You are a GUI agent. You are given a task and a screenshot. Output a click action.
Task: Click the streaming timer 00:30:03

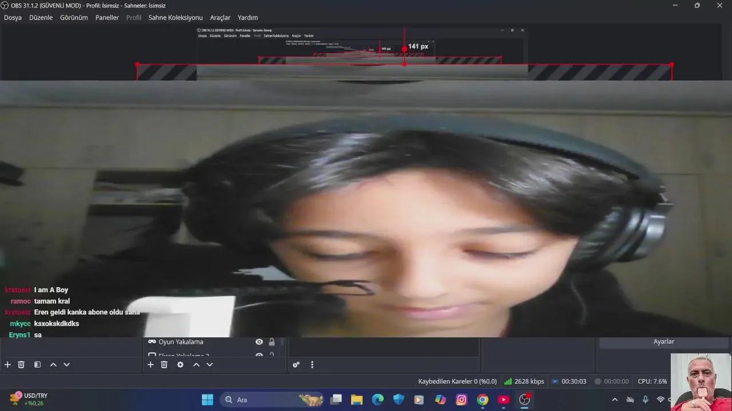pyautogui.click(x=569, y=381)
